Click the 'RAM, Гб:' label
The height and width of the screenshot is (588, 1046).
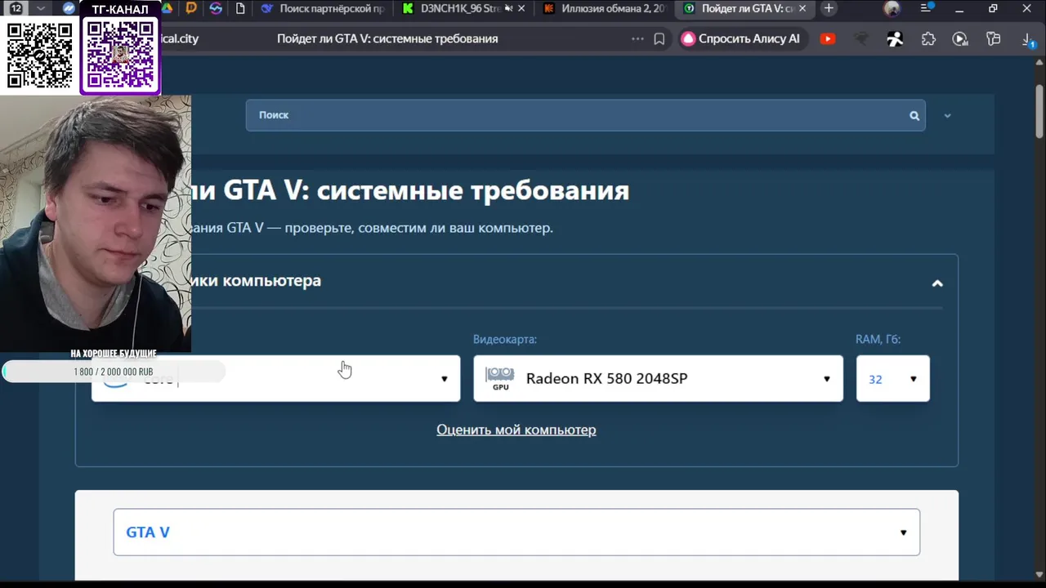pyautogui.click(x=878, y=339)
